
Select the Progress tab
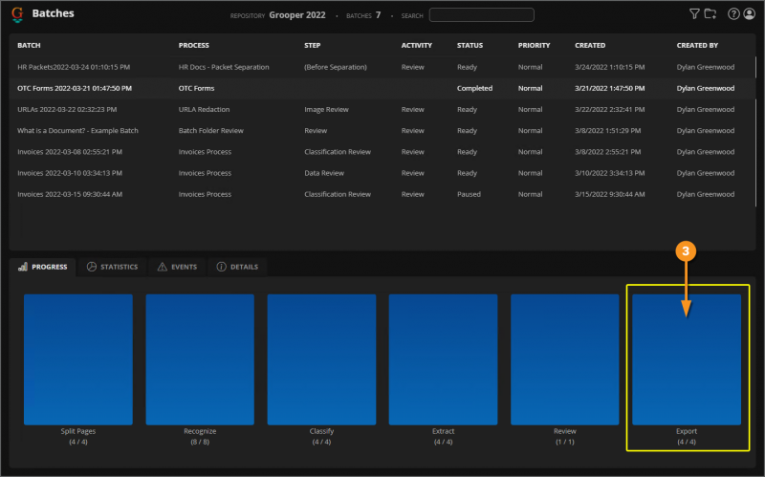click(44, 267)
